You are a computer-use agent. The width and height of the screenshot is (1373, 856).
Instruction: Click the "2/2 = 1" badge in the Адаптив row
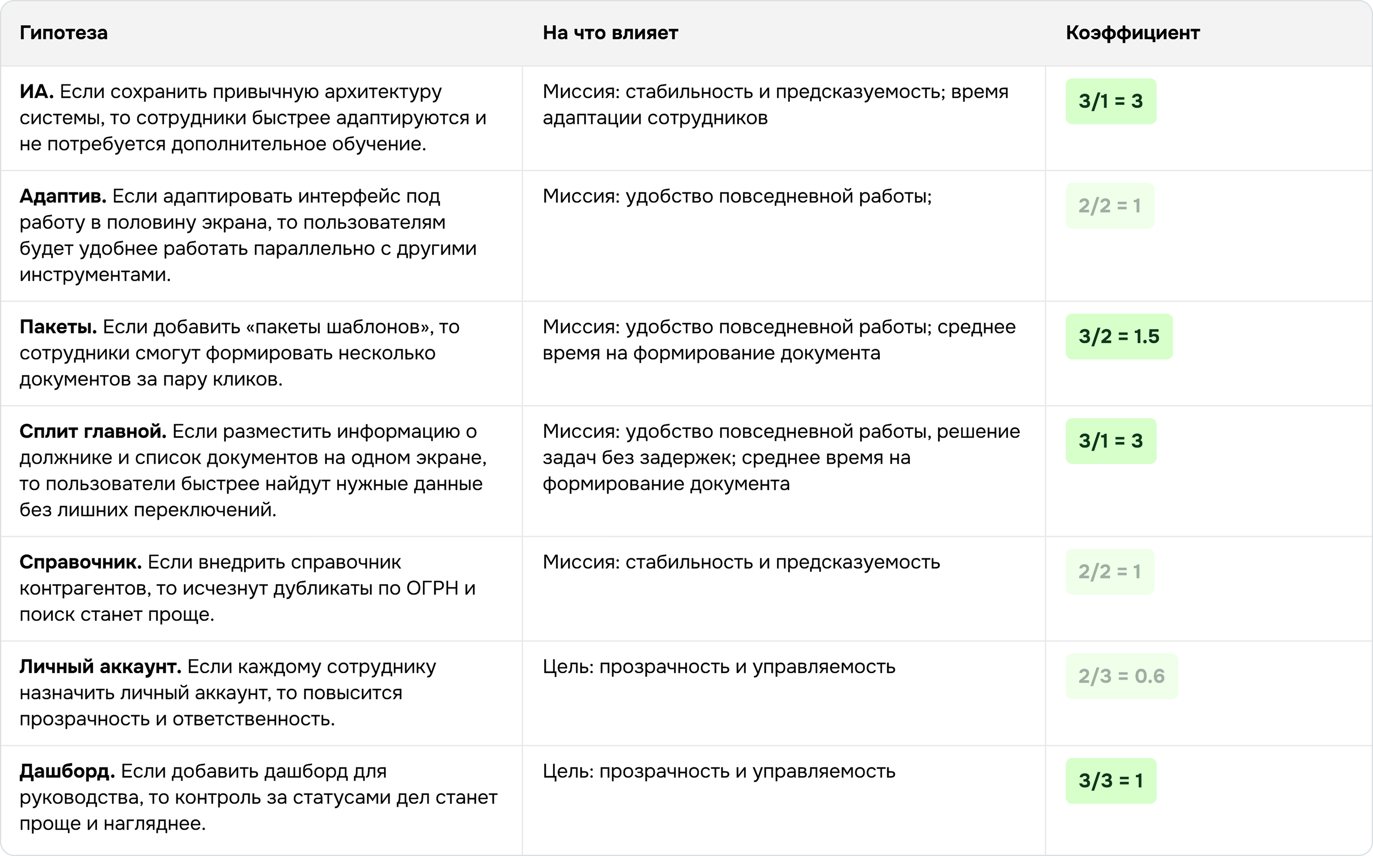(x=1109, y=206)
